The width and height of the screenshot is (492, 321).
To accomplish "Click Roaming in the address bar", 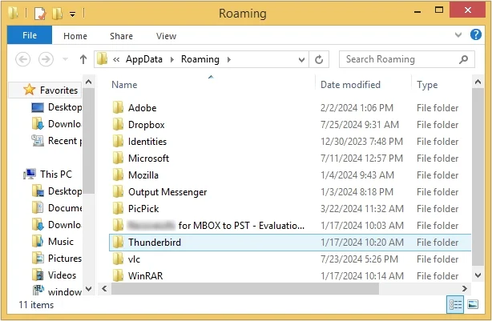I will point(200,59).
